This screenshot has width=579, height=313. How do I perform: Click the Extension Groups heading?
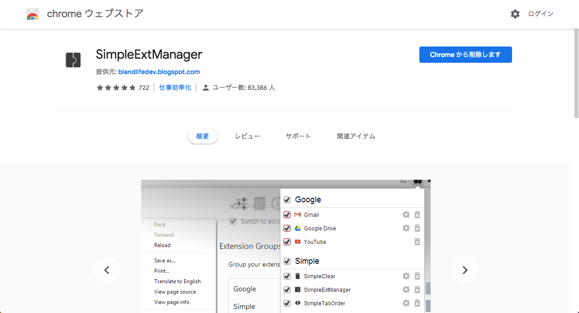tap(250, 246)
